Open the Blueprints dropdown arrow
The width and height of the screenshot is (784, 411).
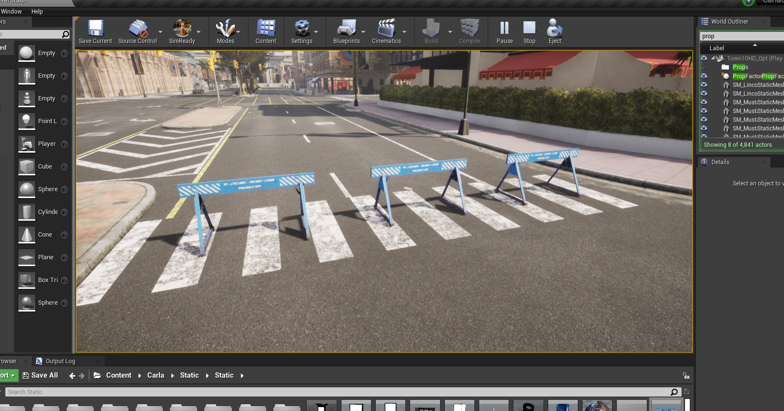click(363, 32)
